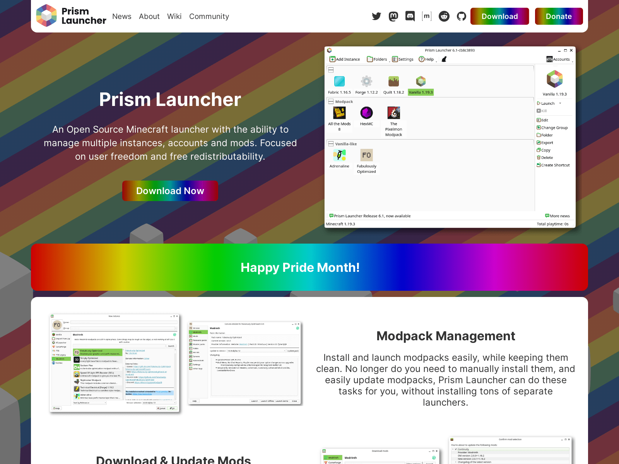Click the Total playtime status text
619x464 pixels.
tap(552, 224)
